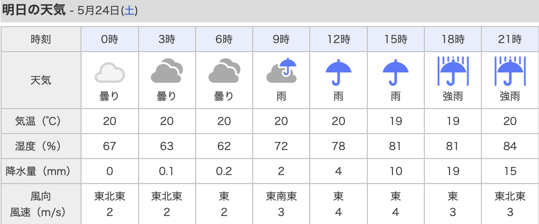Click the heavy rain icon at 18時
Viewport: 539px width, 224px height.
[x=453, y=71]
